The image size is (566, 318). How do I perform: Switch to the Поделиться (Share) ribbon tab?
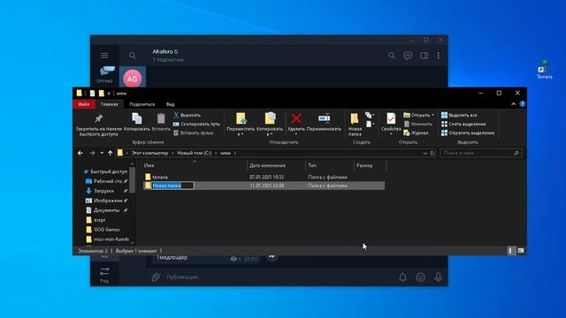(x=141, y=104)
